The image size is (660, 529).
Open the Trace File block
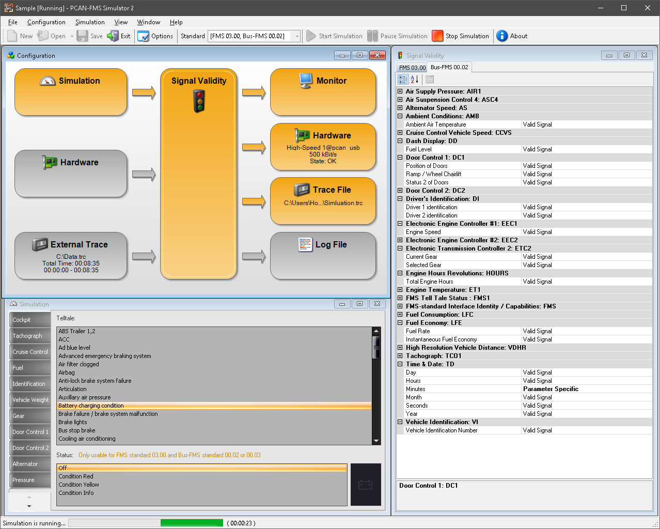(323, 201)
